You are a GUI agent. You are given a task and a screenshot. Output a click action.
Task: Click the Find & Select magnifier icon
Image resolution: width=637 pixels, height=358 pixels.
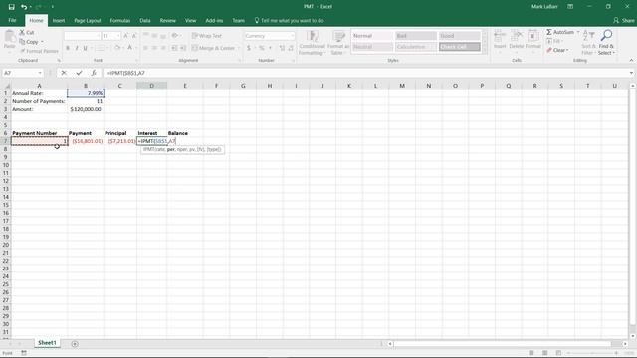(606, 36)
